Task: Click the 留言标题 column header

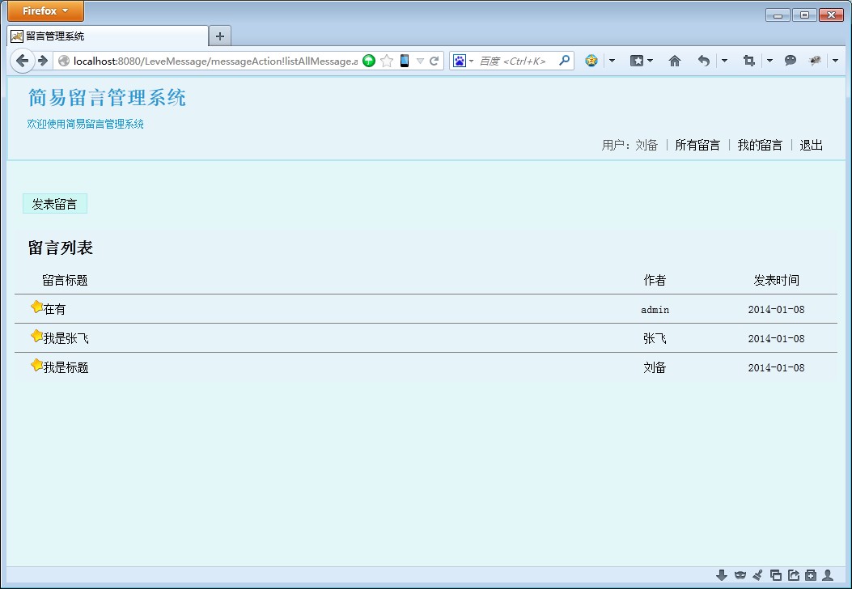Action: pos(65,281)
